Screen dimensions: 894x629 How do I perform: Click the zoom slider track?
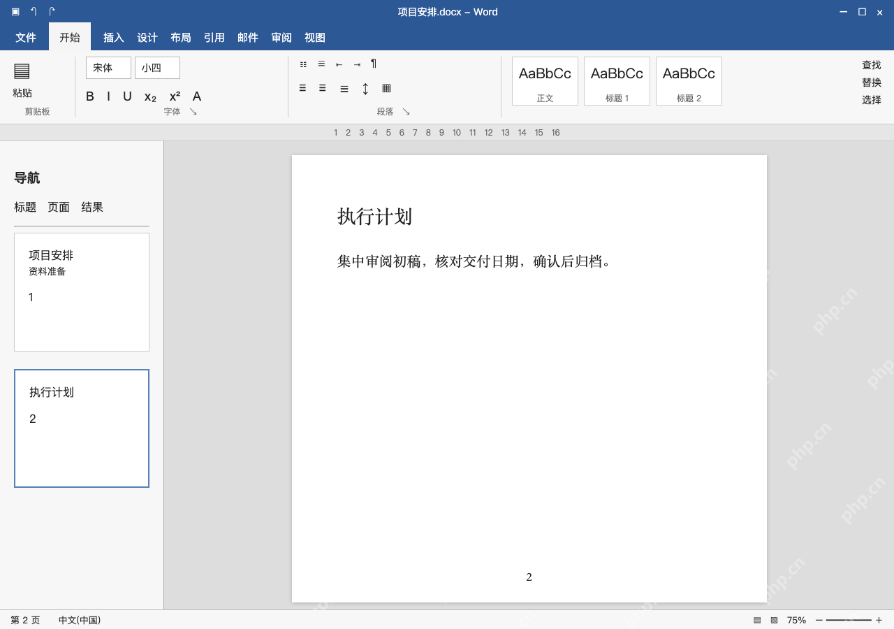849,620
